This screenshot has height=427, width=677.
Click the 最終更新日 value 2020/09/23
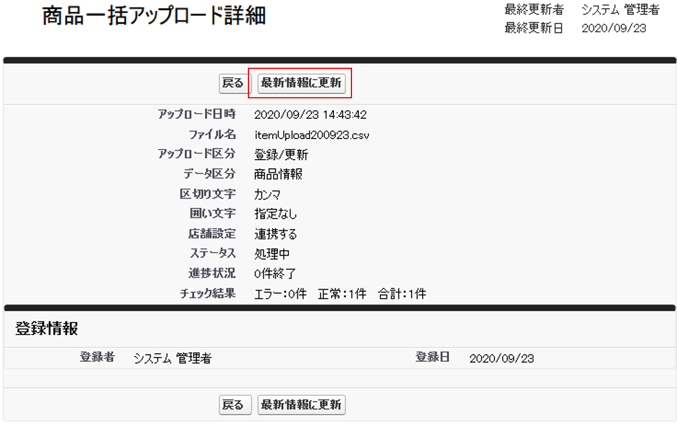[x=613, y=28]
